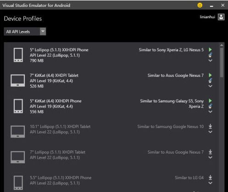This screenshot has width=228, height=192.
Task: Expand details for 7" KitKat XHDPI Tablet
Action: [x=211, y=86]
